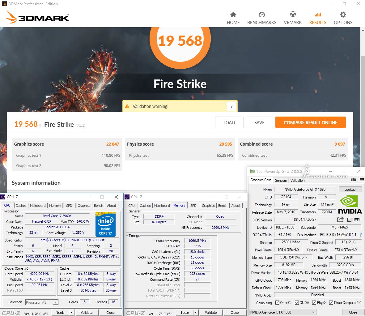The image size is (365, 316).
Task: Click the NVIDIA logo in GPU-Z
Action: point(350,205)
